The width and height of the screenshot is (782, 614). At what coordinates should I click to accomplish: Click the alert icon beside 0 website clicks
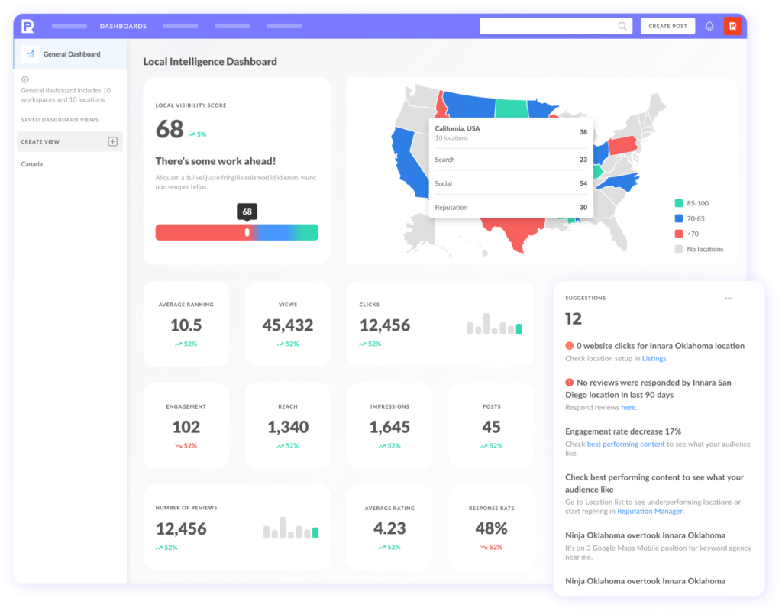click(x=567, y=346)
